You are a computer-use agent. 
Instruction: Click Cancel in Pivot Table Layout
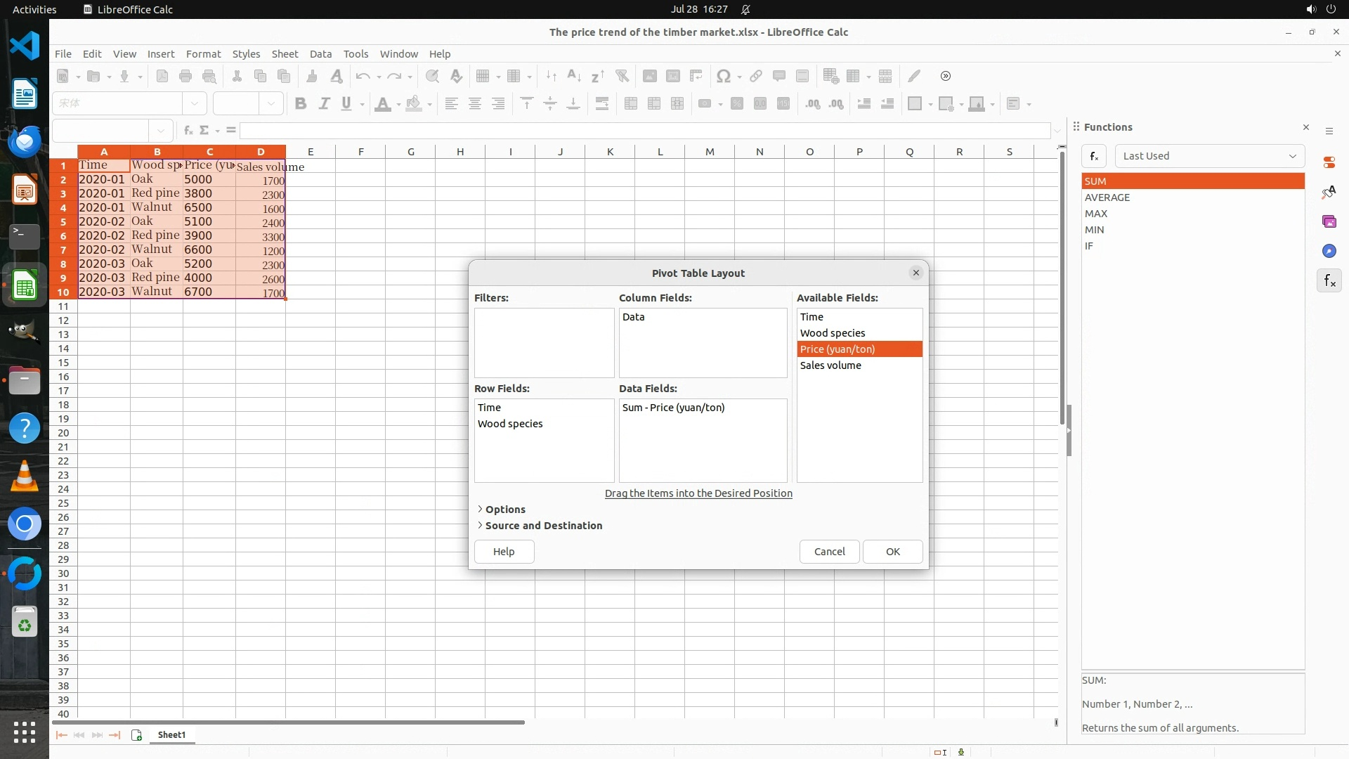(x=829, y=552)
